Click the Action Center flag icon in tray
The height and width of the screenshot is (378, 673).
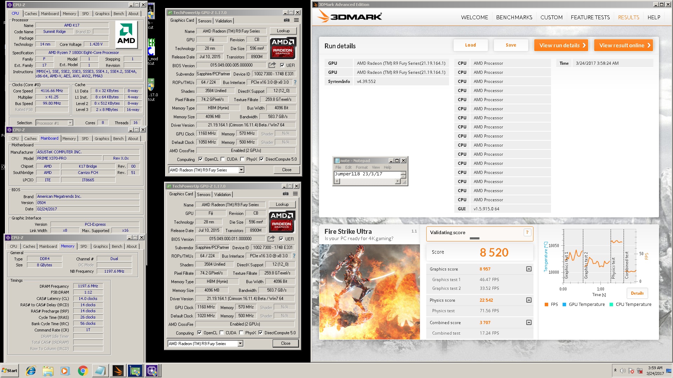631,371
